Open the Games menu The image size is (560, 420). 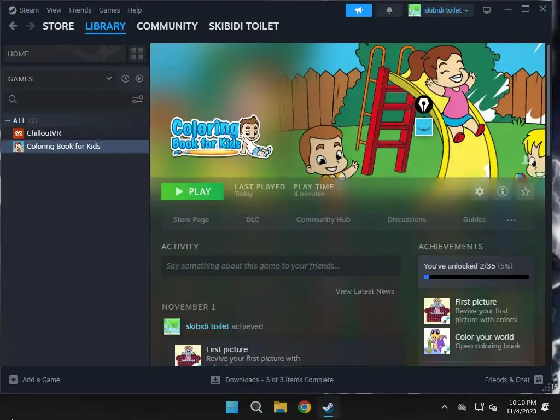click(109, 10)
